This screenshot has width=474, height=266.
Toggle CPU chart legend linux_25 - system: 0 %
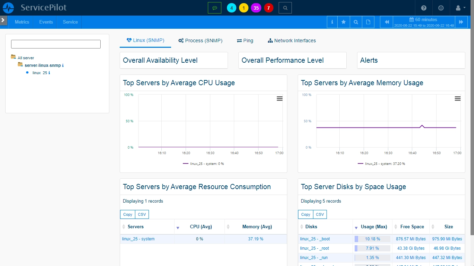203,163
